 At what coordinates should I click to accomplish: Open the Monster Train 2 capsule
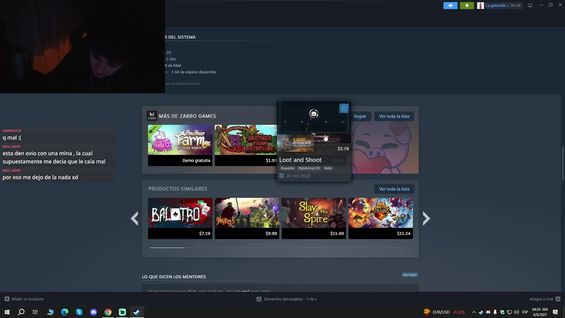click(x=380, y=218)
